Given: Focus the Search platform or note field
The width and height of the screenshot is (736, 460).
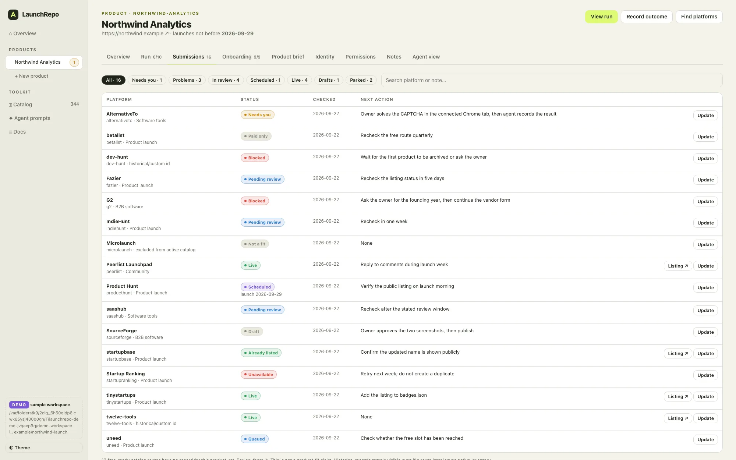Looking at the screenshot, I should 552,80.
